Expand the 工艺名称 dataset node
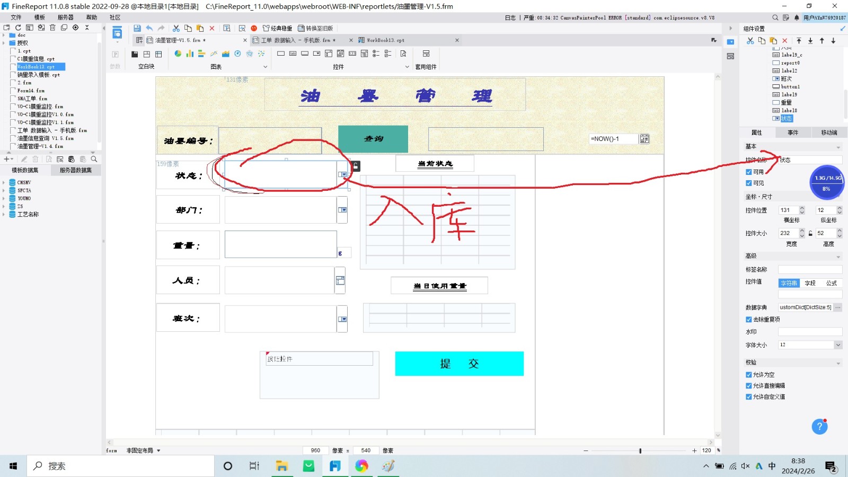The image size is (848, 477). coord(4,214)
